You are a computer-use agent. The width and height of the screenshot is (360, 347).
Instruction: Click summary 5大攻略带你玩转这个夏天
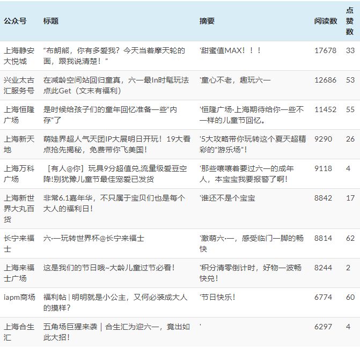pos(253,144)
